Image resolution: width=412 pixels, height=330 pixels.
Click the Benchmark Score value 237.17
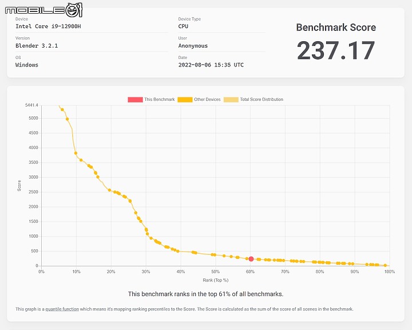coord(336,50)
